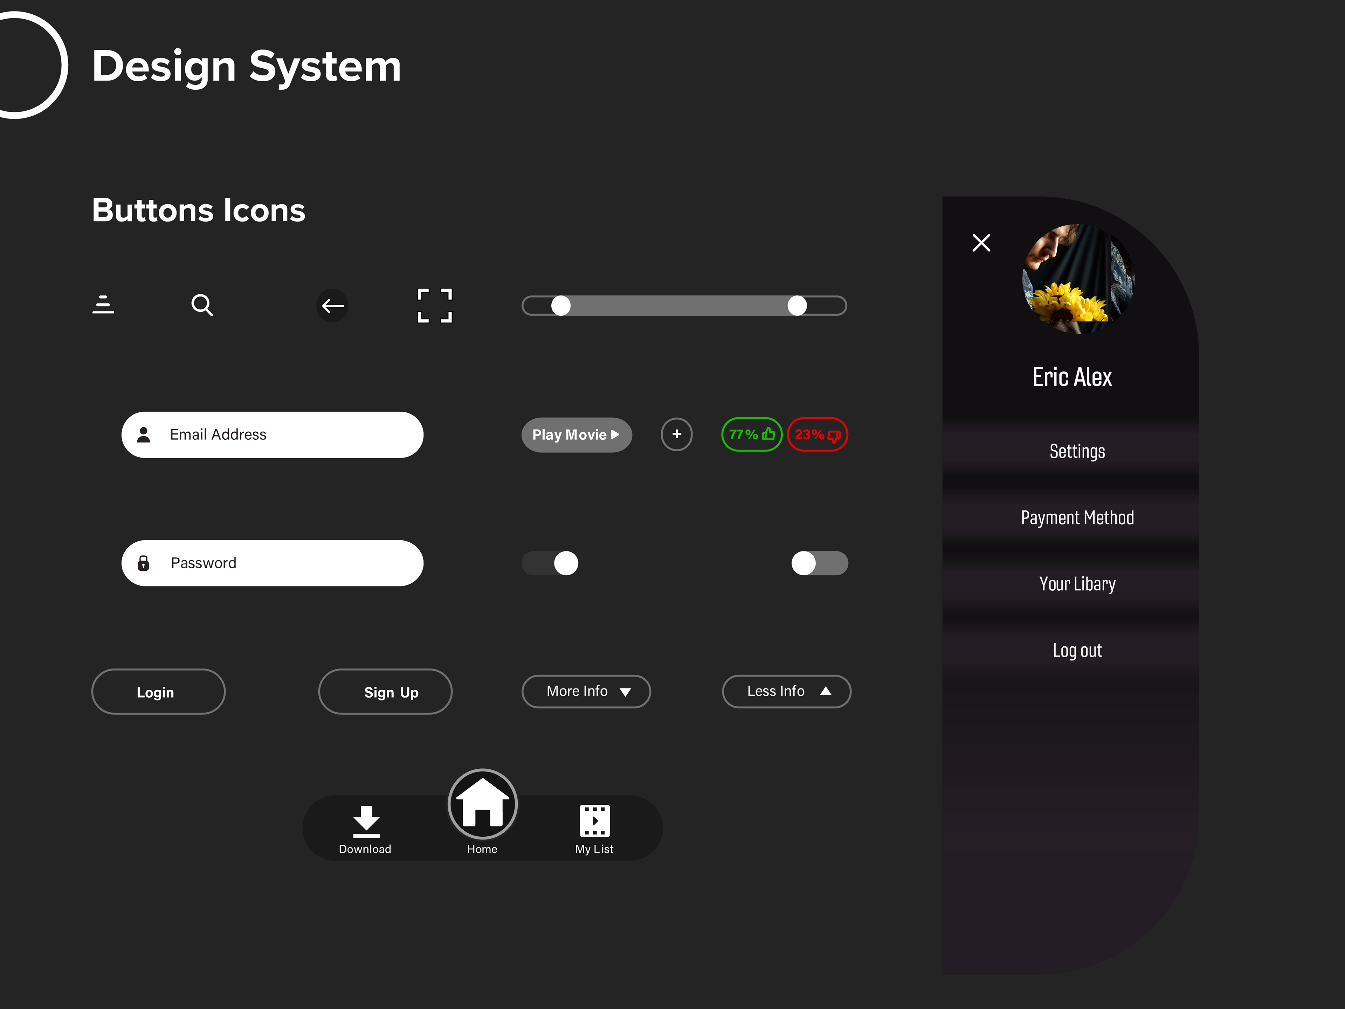Focus the Password input field
Viewport: 1345px width, 1009px height.
pos(273,563)
